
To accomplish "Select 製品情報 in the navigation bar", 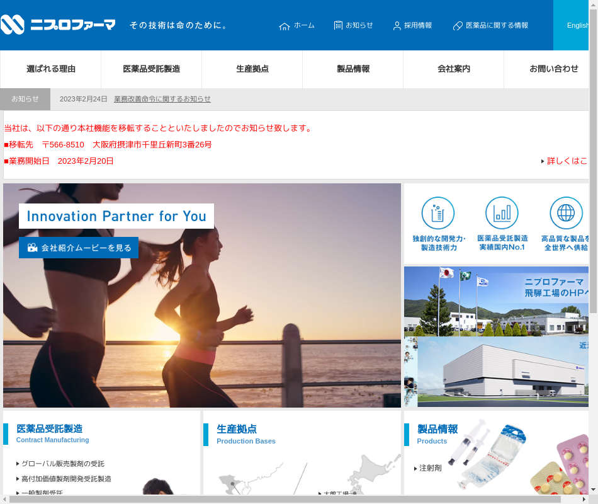I will click(353, 69).
